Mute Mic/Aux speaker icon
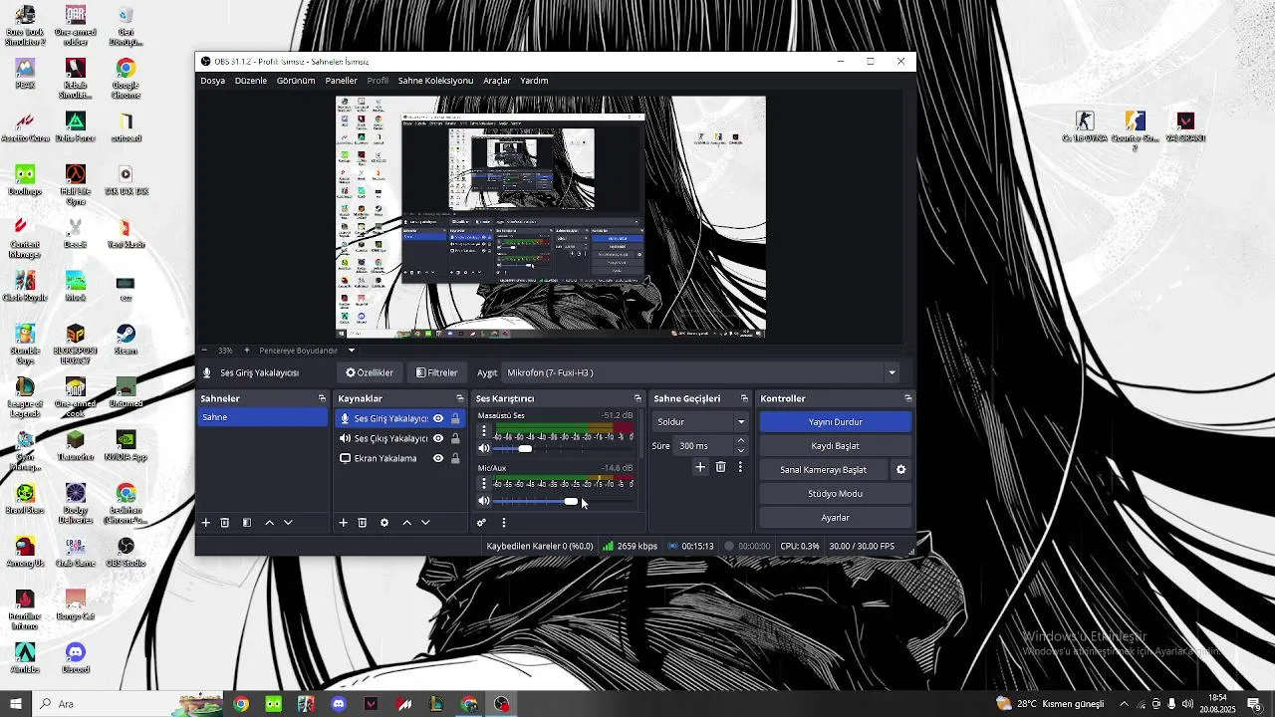This screenshot has width=1275, height=717. [x=484, y=501]
